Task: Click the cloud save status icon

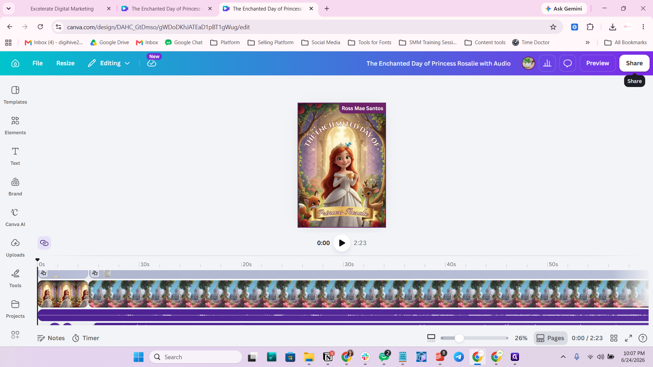Action: [152, 63]
